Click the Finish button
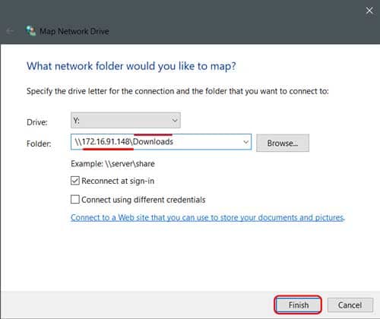 pyautogui.click(x=298, y=305)
